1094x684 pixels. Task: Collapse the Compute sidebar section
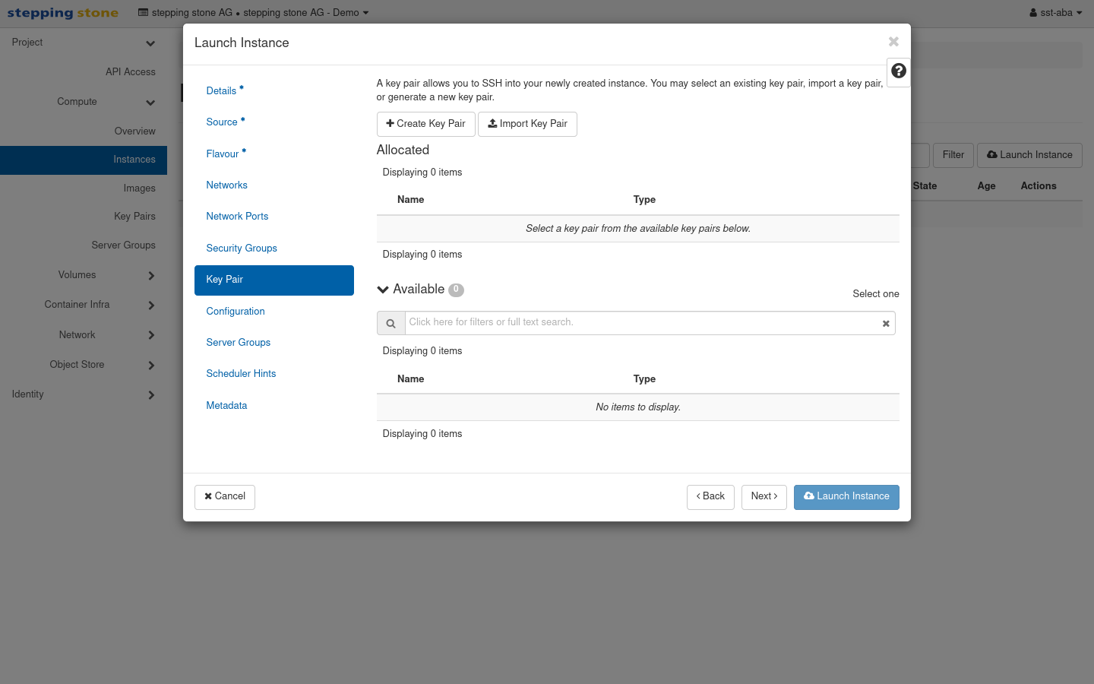pos(84,102)
